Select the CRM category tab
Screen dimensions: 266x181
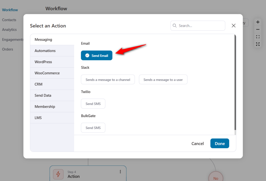52,84
